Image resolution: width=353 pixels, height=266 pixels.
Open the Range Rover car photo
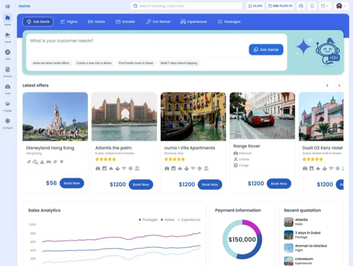click(x=262, y=115)
